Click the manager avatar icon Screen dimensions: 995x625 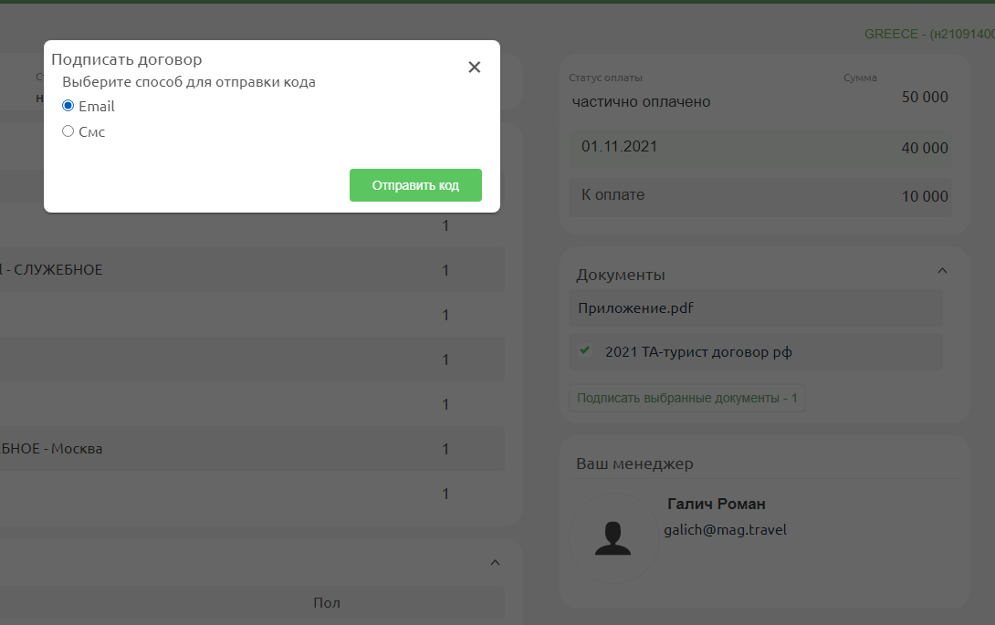tap(613, 538)
